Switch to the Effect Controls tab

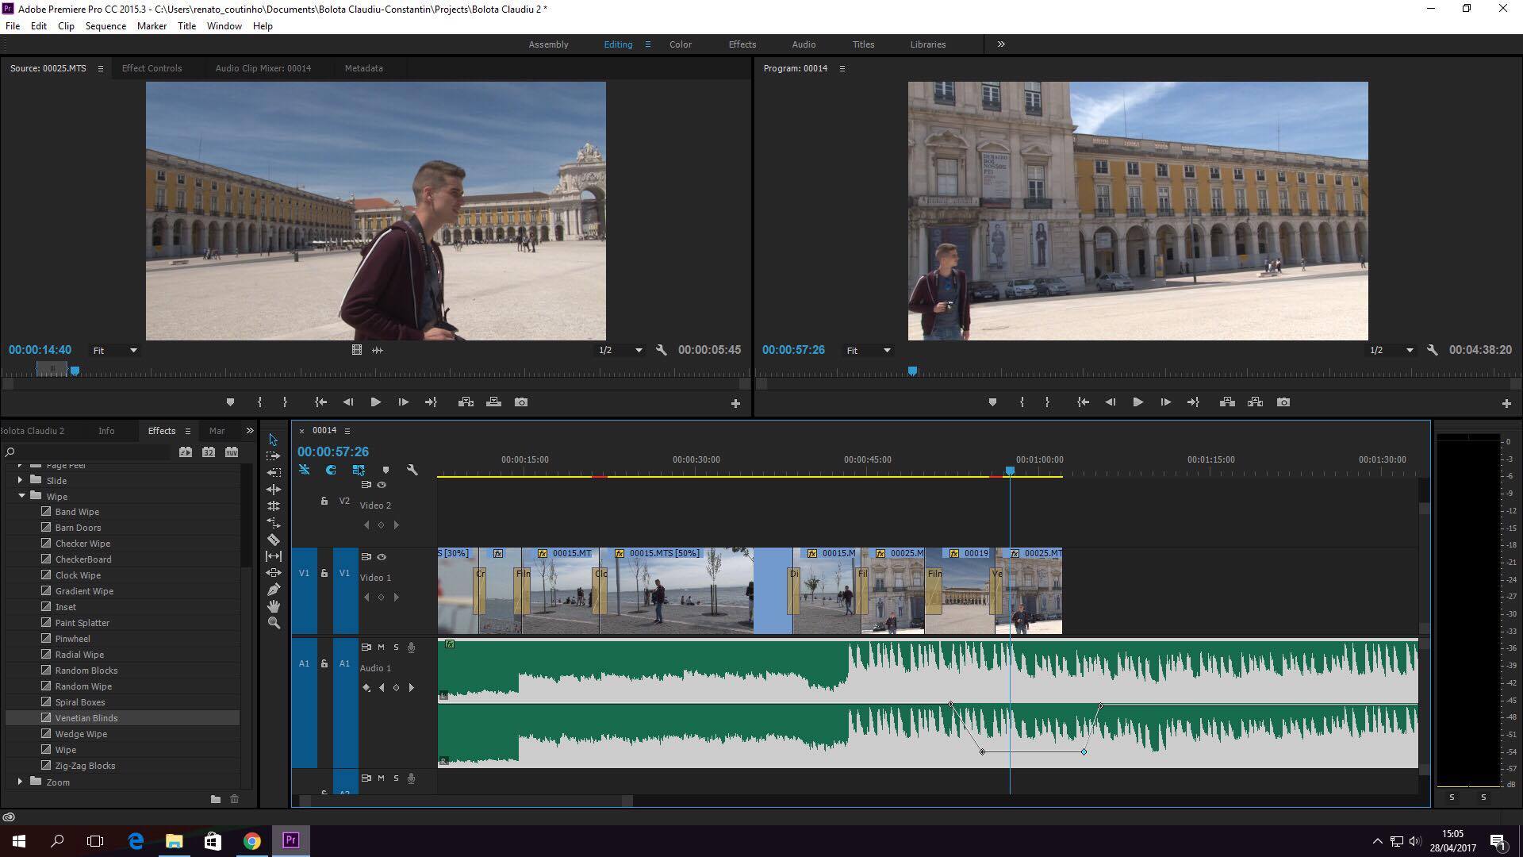click(x=152, y=68)
